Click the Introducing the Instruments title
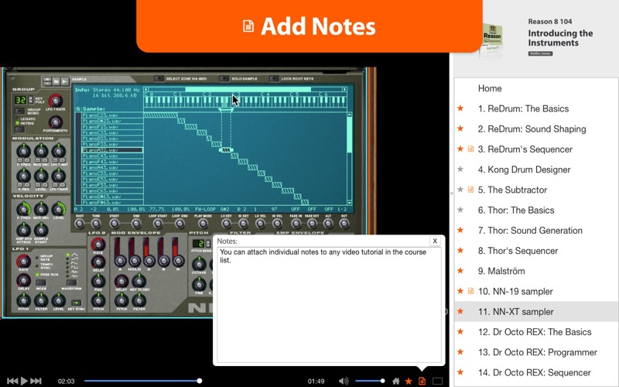This screenshot has width=619, height=387. tap(560, 38)
